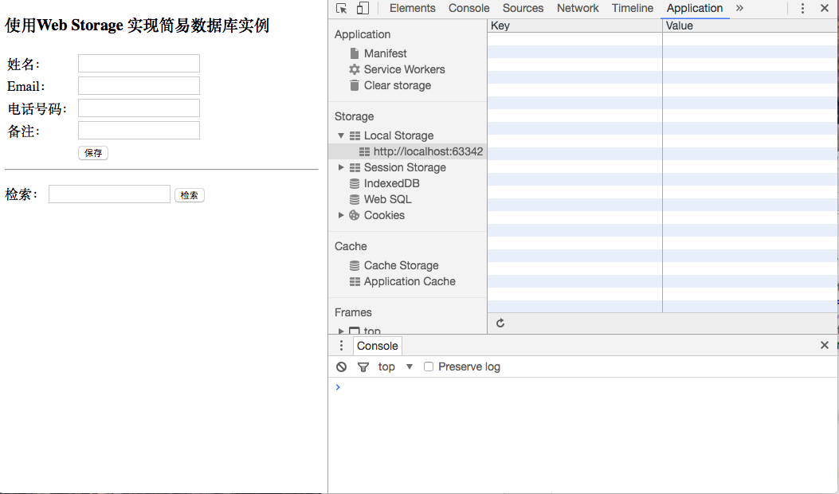Select Cookies in the sidebar
Screen dimensions: 839x494
point(384,215)
